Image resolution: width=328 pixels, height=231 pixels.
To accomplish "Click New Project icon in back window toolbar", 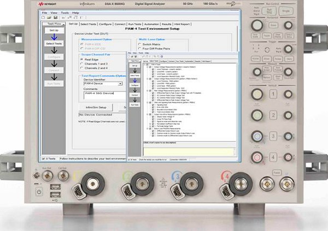I will [x=43, y=18].
